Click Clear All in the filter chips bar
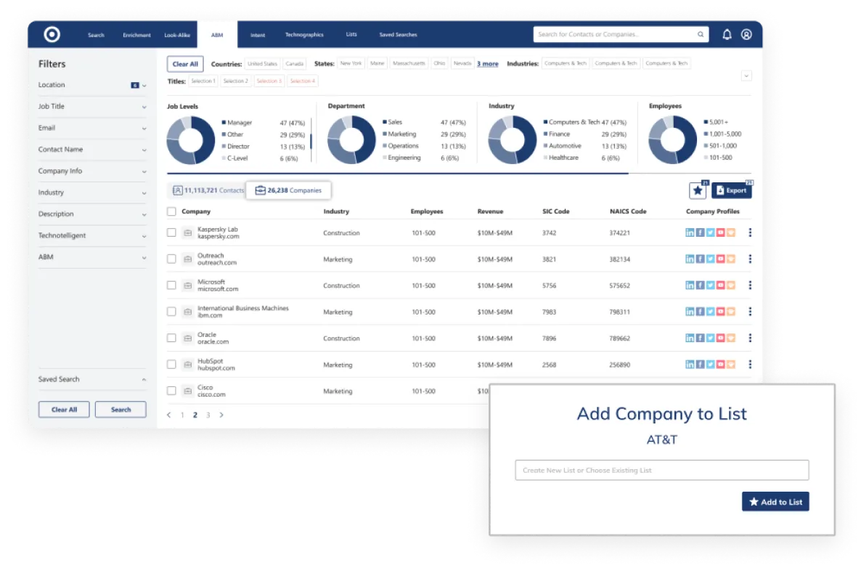This screenshot has width=861, height=568. [185, 64]
